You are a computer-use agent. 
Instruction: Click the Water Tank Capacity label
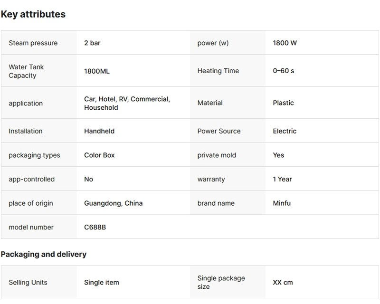coord(26,71)
